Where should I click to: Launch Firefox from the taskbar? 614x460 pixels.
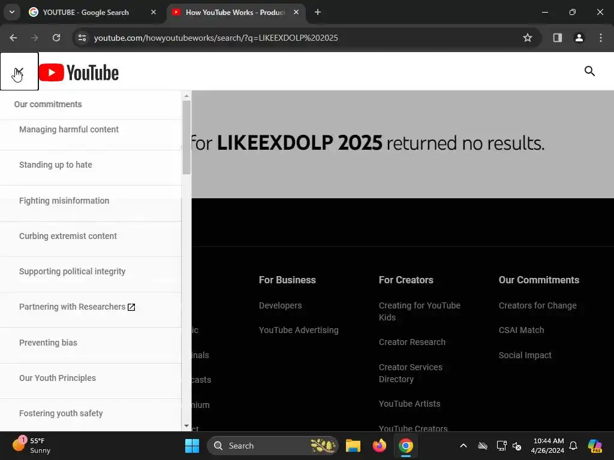pos(379,446)
